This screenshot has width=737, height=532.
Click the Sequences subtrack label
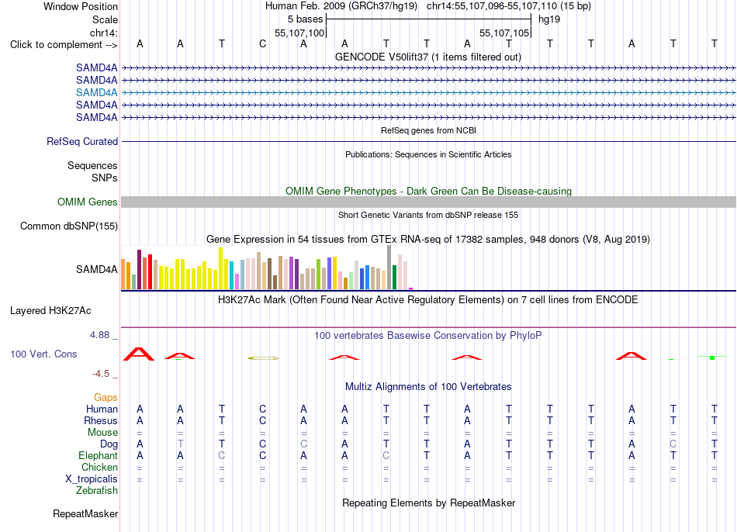[92, 165]
